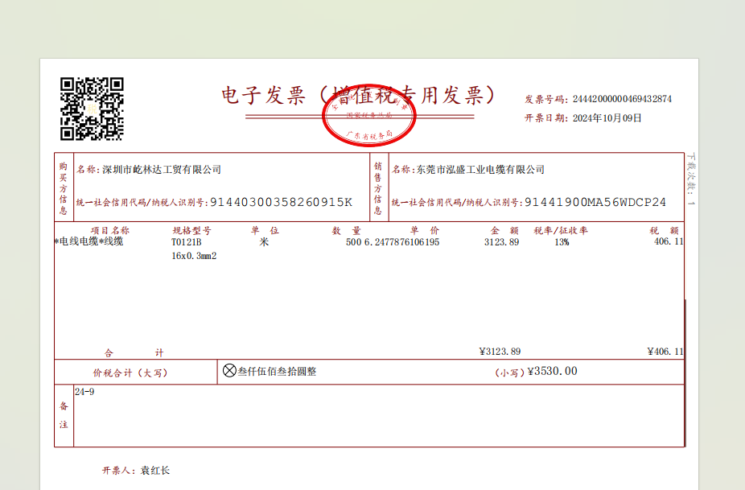Click the 税率/征收率 column header
Image resolution: width=745 pixels, height=490 pixels.
(x=561, y=230)
